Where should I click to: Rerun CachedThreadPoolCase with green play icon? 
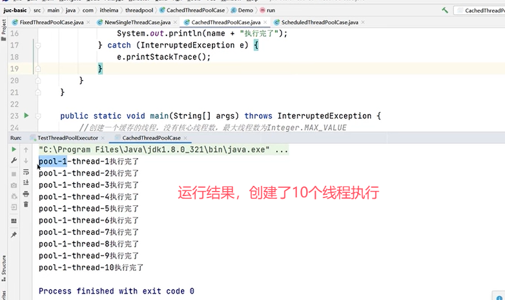[14, 150]
